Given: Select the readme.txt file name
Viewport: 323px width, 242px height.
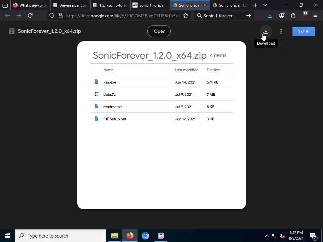Looking at the screenshot, I should click(113, 107).
